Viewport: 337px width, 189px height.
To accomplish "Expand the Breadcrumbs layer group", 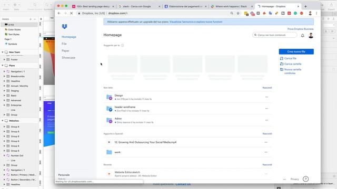I will pos(4,76).
